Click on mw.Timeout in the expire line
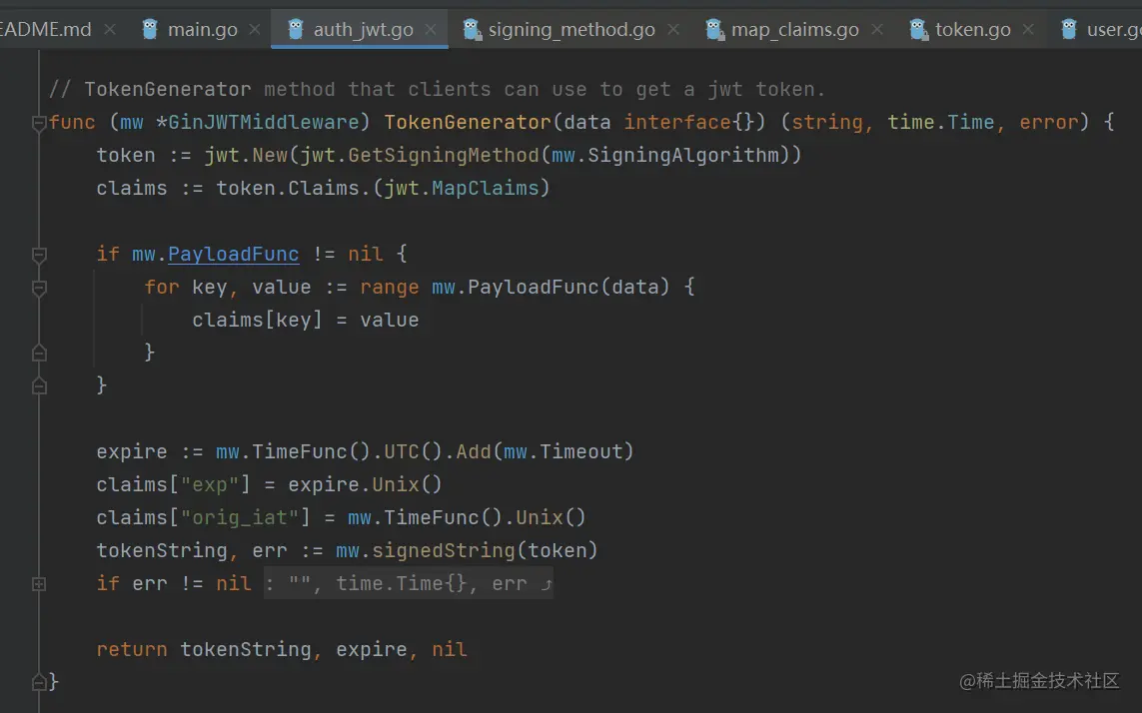Screen dimensions: 1142x713 tap(563, 451)
